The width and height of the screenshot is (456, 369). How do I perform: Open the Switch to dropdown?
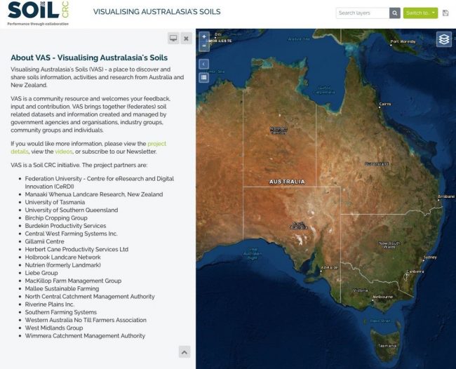pyautogui.click(x=420, y=13)
